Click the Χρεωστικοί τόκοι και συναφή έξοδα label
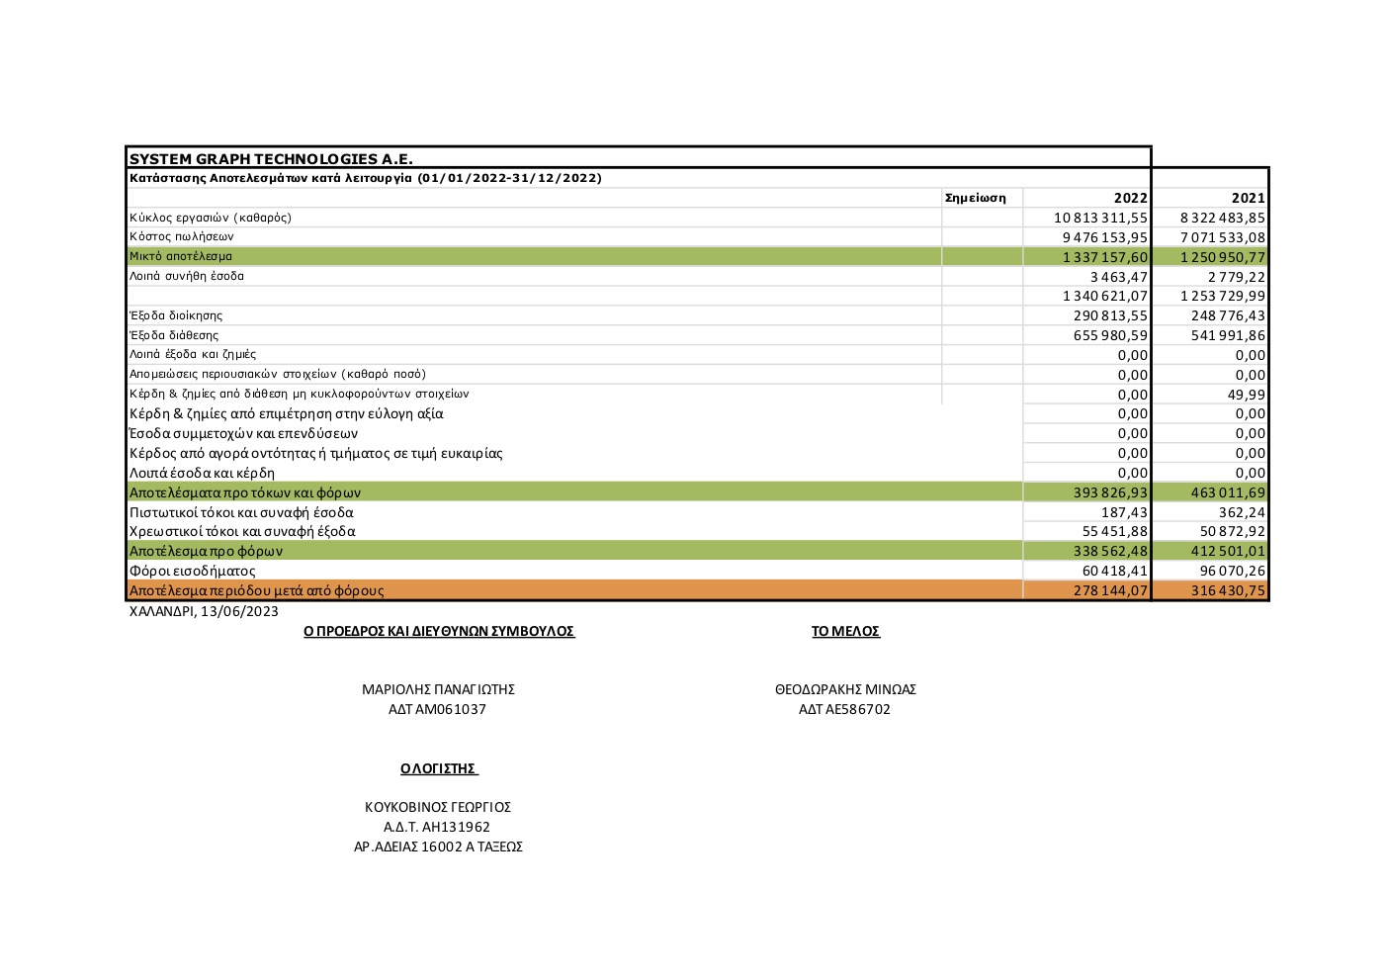Viewport: 1387px width, 980px height. 242,531
